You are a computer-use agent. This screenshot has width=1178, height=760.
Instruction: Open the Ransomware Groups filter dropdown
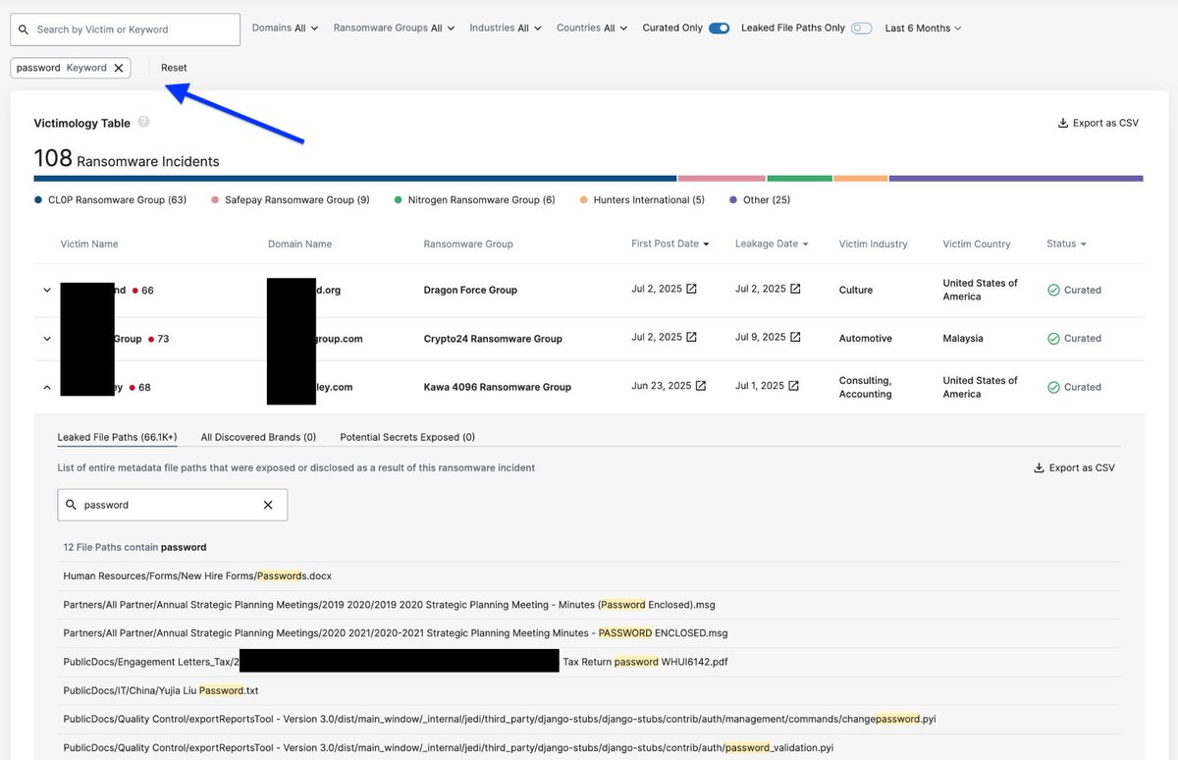[x=394, y=28]
